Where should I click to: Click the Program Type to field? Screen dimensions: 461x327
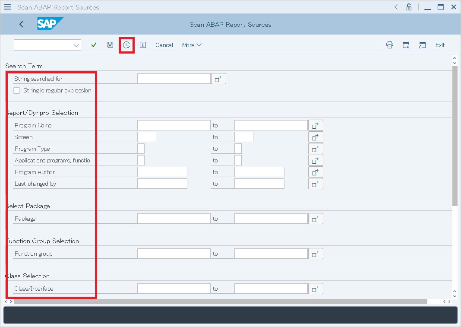click(x=238, y=149)
